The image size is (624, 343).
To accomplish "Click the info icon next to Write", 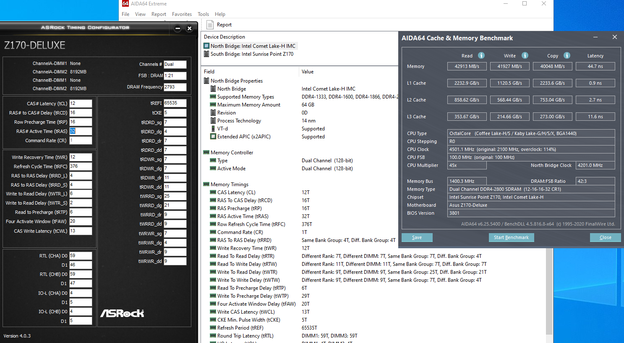I will [525, 55].
